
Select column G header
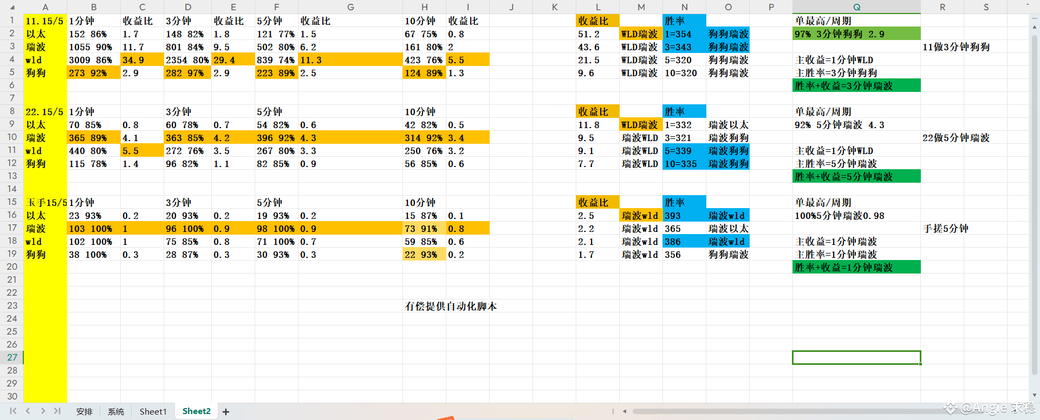click(x=350, y=7)
